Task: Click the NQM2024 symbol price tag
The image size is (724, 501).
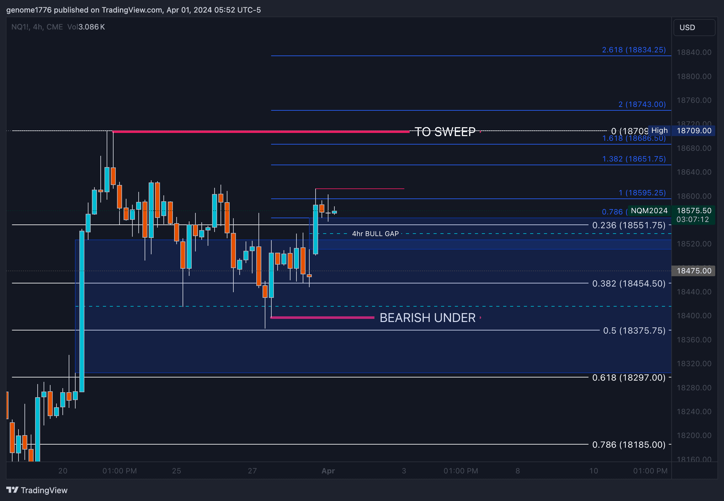Action: [649, 211]
